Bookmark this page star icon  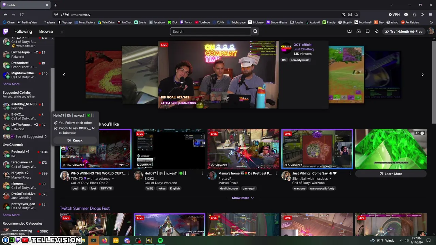(x=356, y=15)
